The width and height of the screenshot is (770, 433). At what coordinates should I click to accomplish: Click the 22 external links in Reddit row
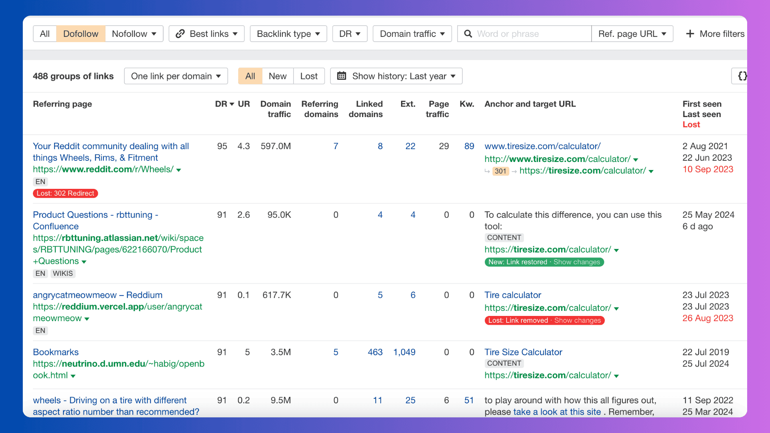click(410, 146)
